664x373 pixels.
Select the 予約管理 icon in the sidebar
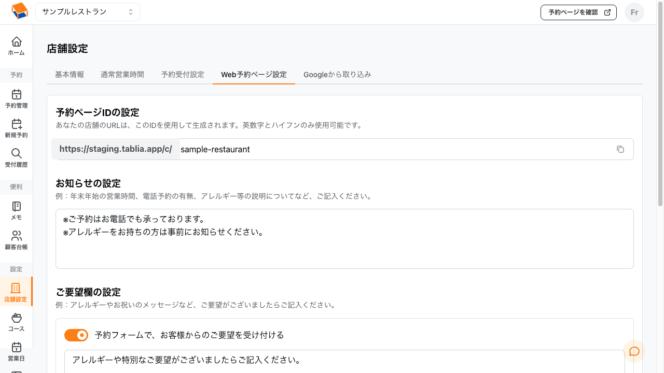[x=16, y=98]
